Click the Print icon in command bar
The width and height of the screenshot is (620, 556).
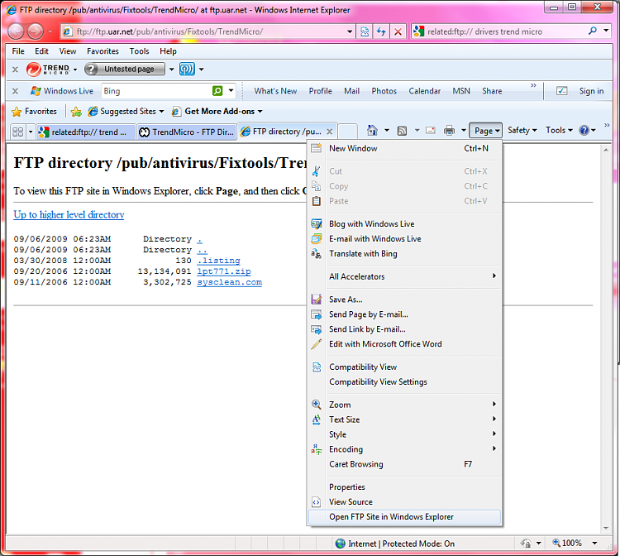(x=449, y=131)
